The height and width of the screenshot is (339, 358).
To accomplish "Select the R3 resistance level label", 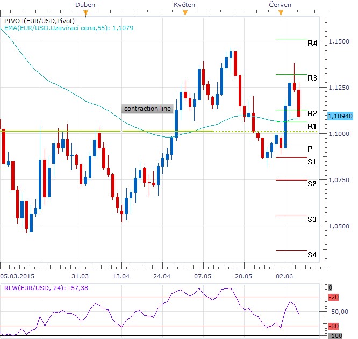I will [312, 78].
